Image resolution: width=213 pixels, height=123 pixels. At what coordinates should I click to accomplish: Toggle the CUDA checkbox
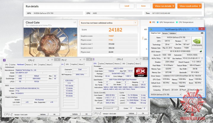pyautogui.click(x=172, y=90)
